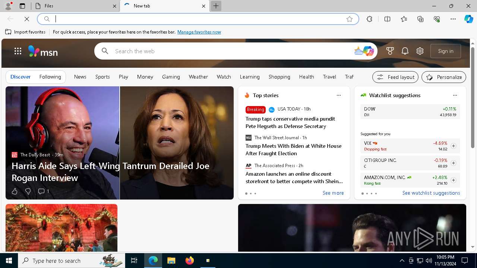Open the DOW index row

pyautogui.click(x=410, y=112)
